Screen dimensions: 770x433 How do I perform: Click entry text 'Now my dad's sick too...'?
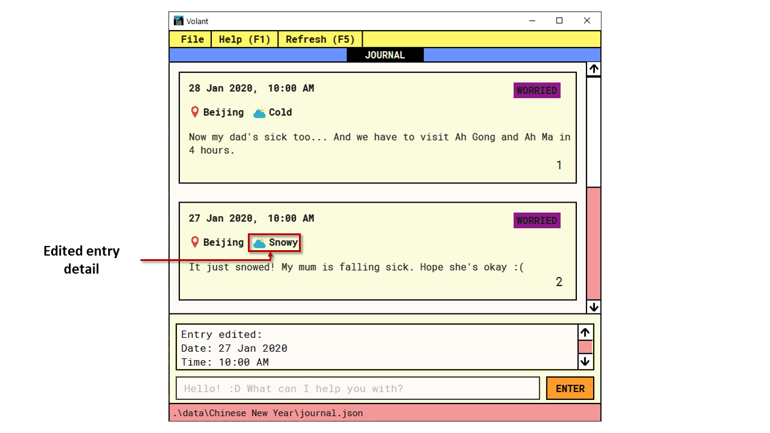(380, 143)
